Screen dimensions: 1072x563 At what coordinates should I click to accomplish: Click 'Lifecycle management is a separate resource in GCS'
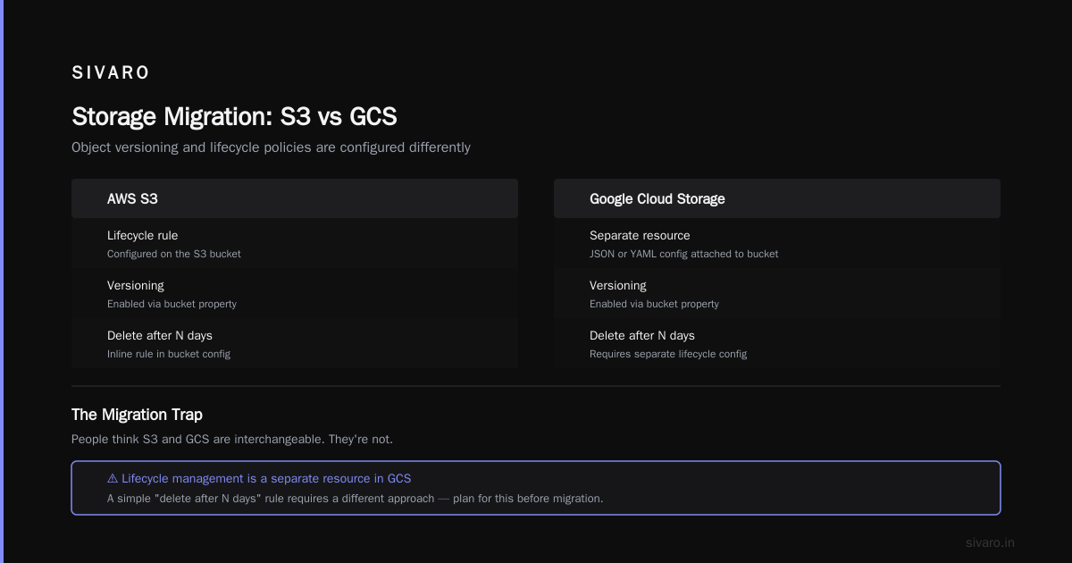coord(266,479)
